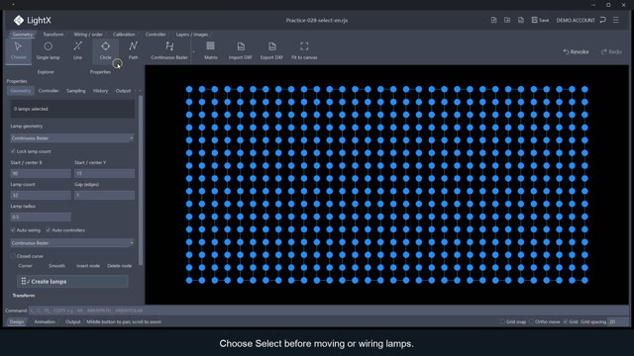Click the new file icon in title bar
Screen dimensions: 634x356
(x=493, y=20)
